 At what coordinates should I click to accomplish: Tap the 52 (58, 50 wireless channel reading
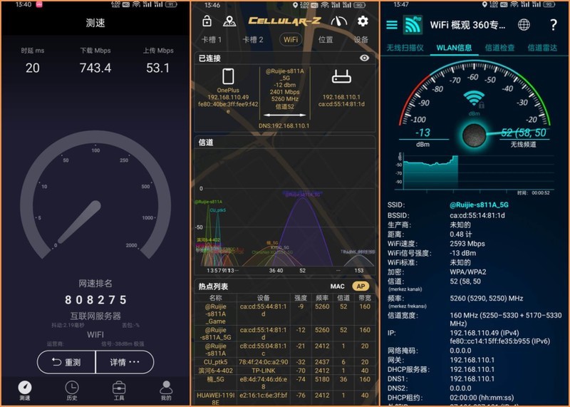click(x=524, y=133)
